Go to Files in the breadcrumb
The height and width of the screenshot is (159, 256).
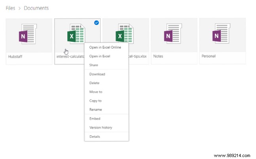coord(10,8)
